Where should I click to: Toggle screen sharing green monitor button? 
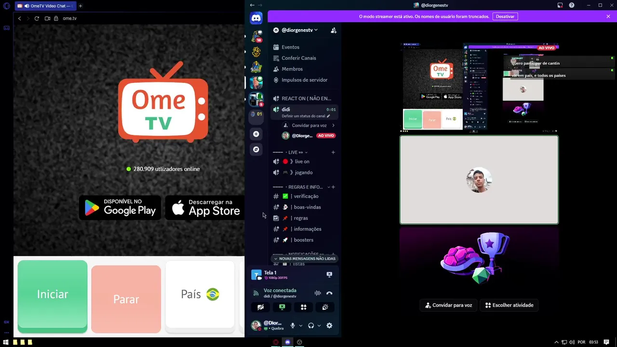(x=282, y=307)
